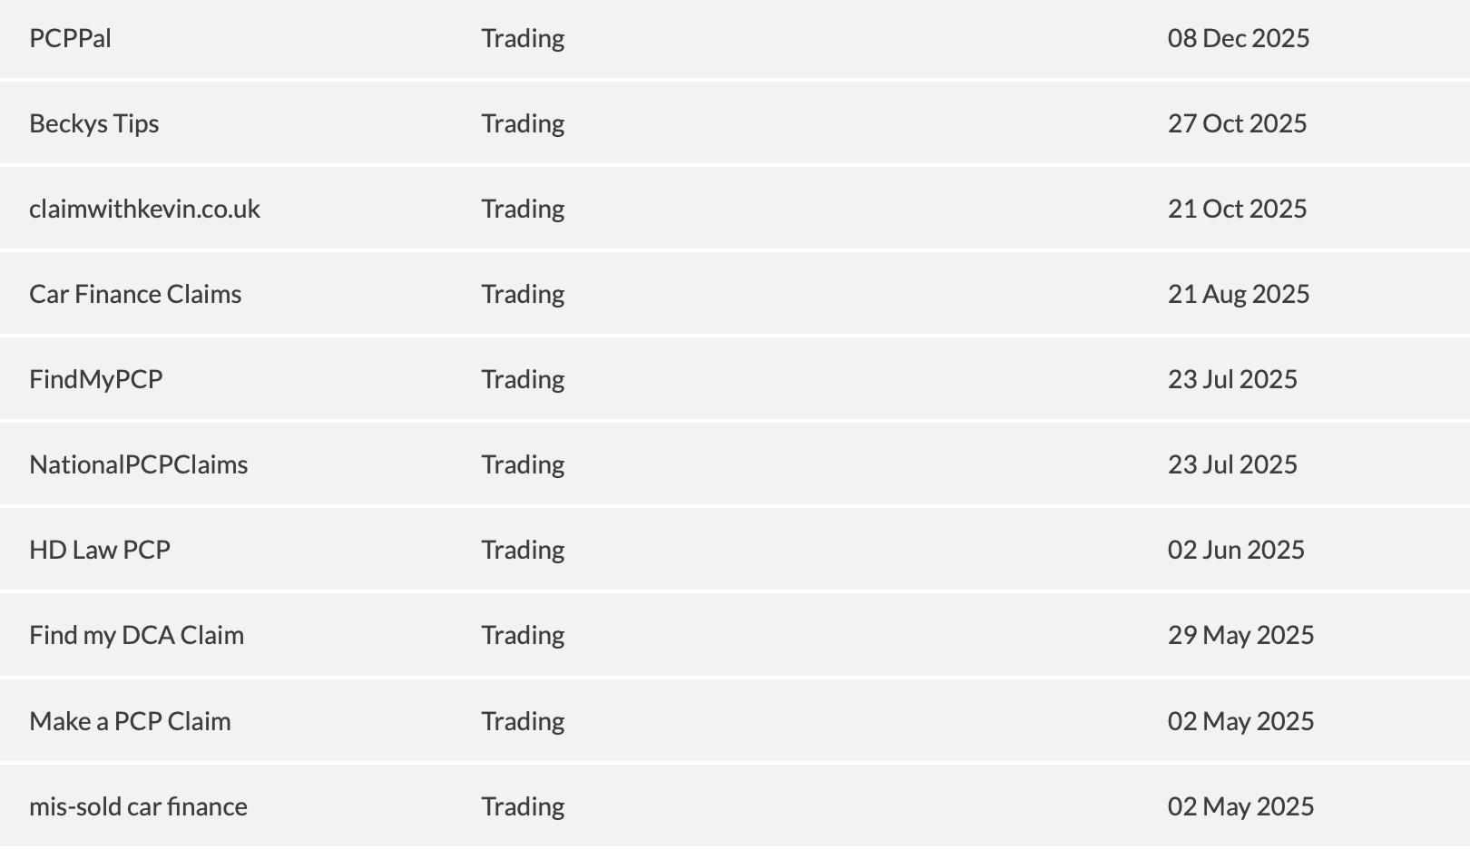Click Trading status in the PCPPal row
The width and height of the screenshot is (1470, 849).
pos(523,38)
